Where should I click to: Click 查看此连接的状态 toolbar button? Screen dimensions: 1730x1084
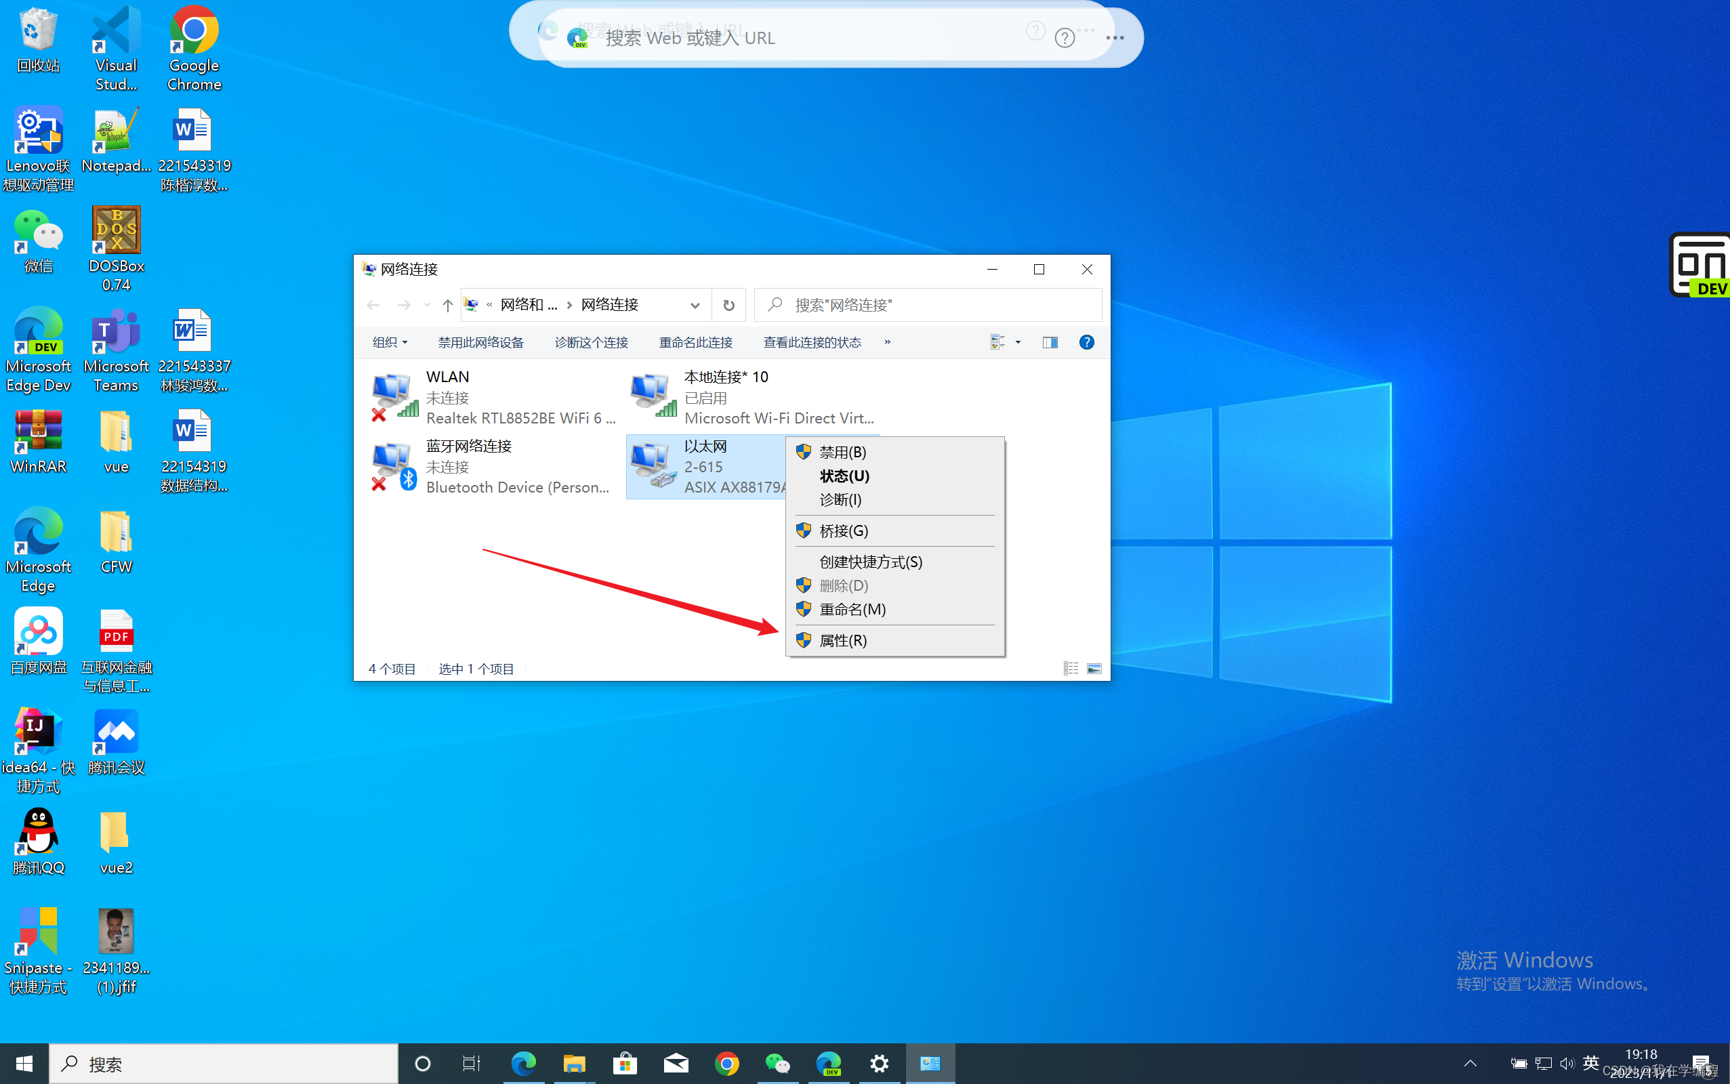[x=812, y=342]
